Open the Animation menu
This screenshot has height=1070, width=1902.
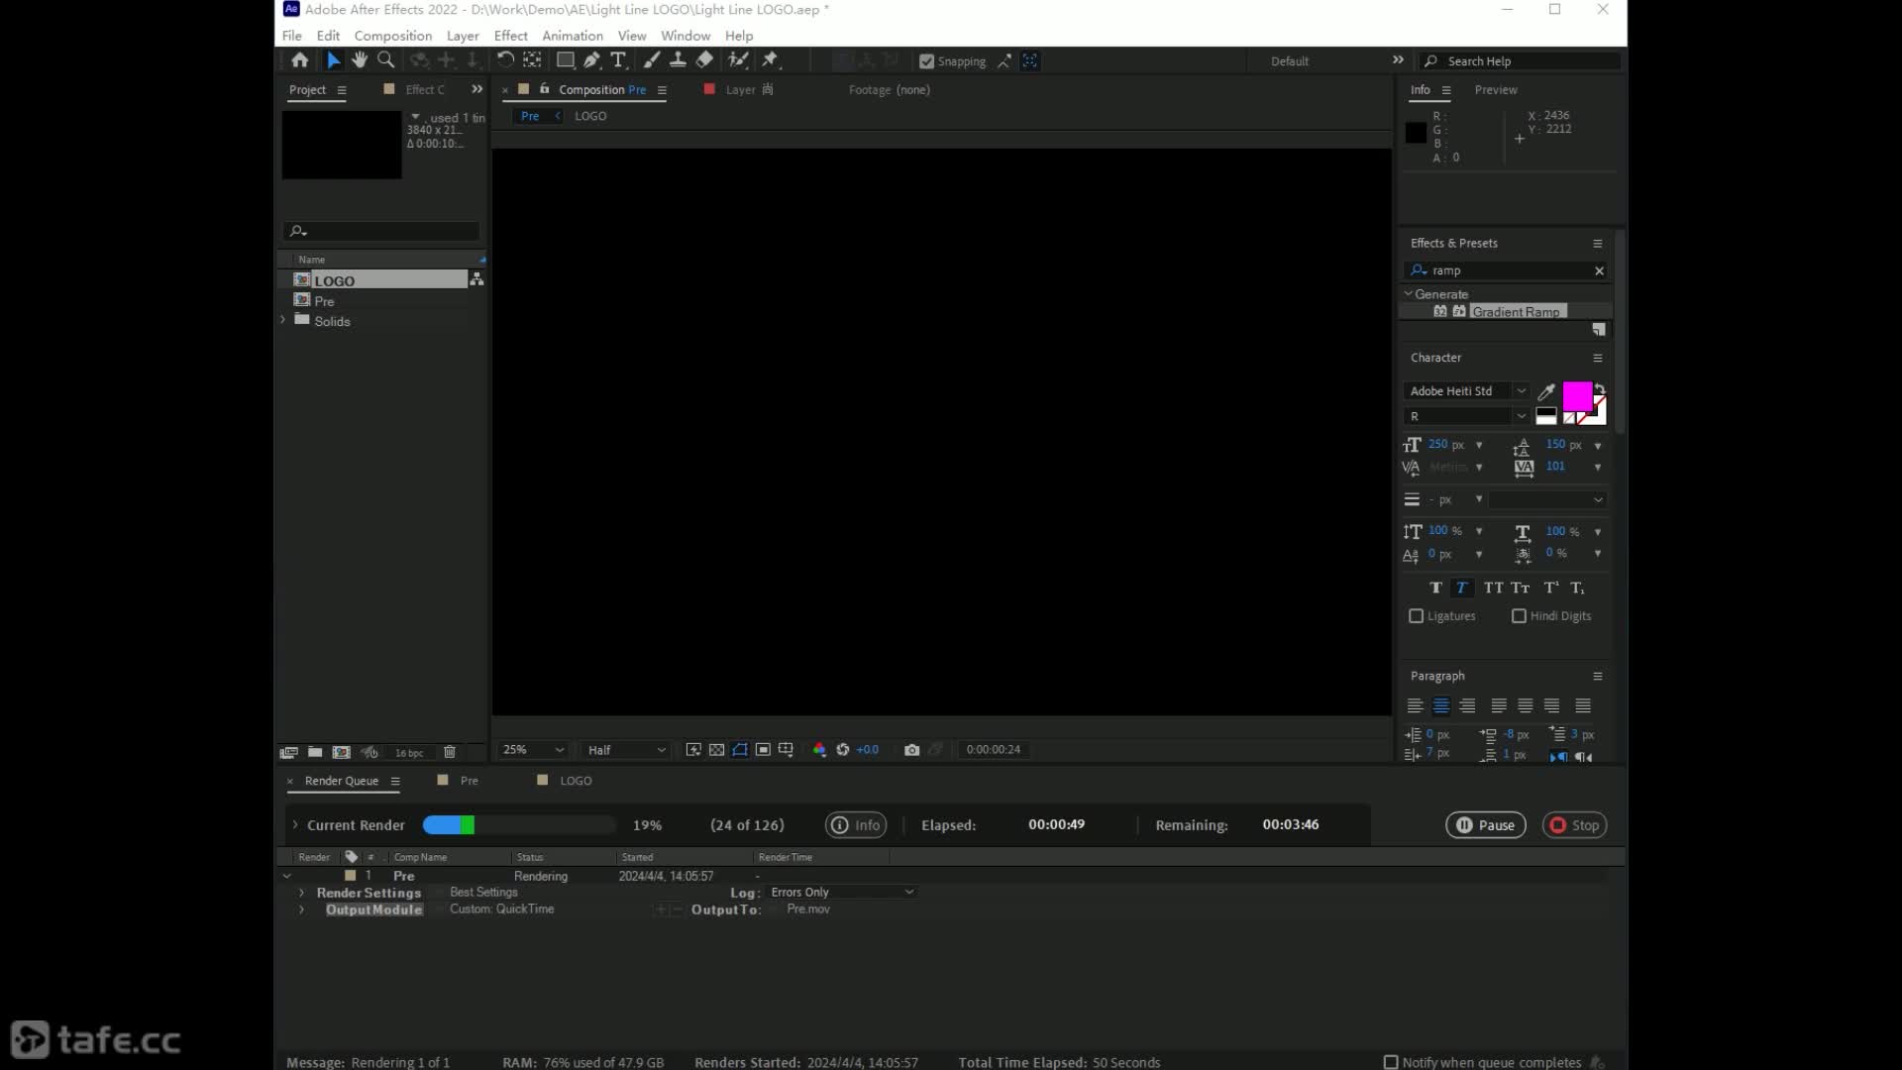click(573, 36)
